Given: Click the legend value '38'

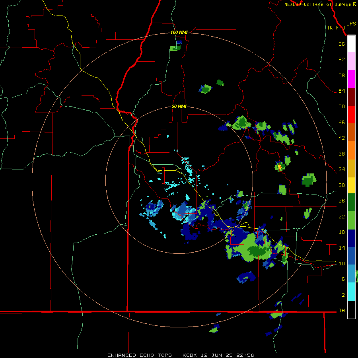Looking at the screenshot, I should pyautogui.click(x=342, y=154).
